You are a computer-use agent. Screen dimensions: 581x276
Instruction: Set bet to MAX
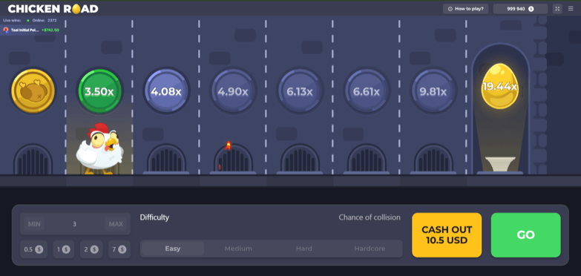116,224
